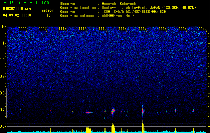The height and width of the screenshot is (133, 210).
Task: Click time marker 1111
Action: pos(23,29)
